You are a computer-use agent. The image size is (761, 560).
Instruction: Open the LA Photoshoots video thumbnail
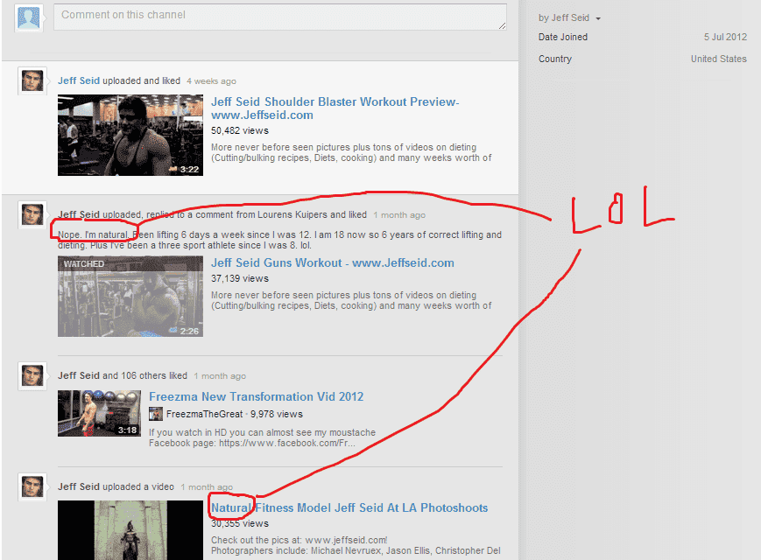coord(130,529)
